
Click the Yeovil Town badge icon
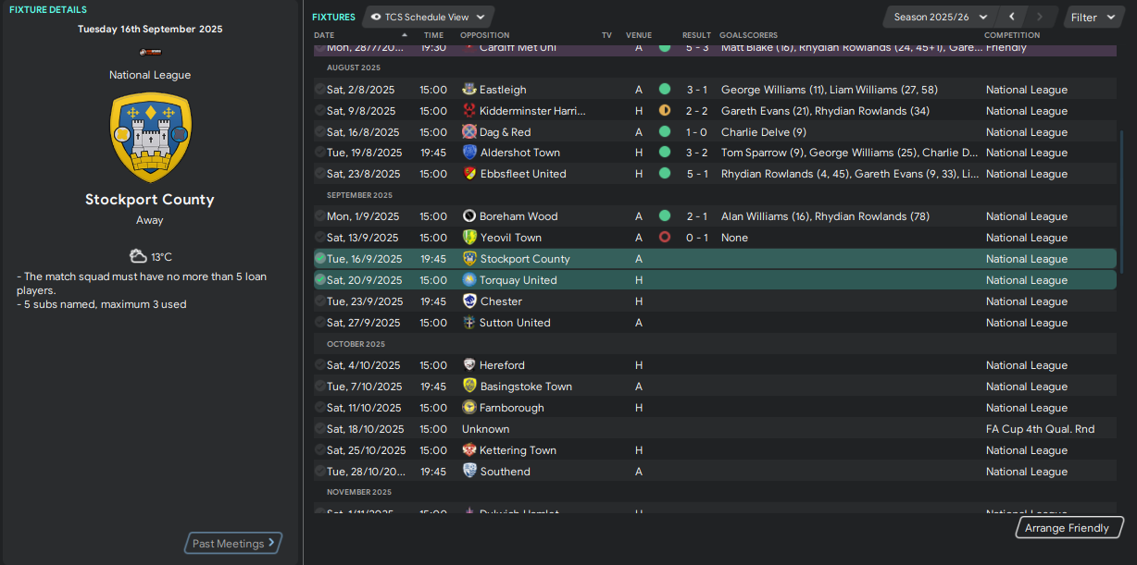click(x=469, y=238)
